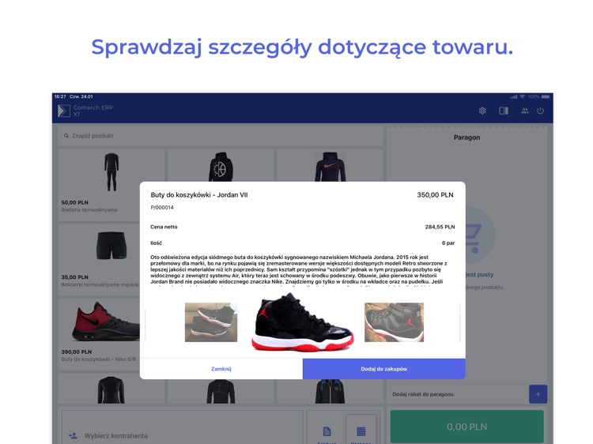Open the black hoodie with logo tile
593x444 pixels.
pyautogui.click(x=221, y=165)
